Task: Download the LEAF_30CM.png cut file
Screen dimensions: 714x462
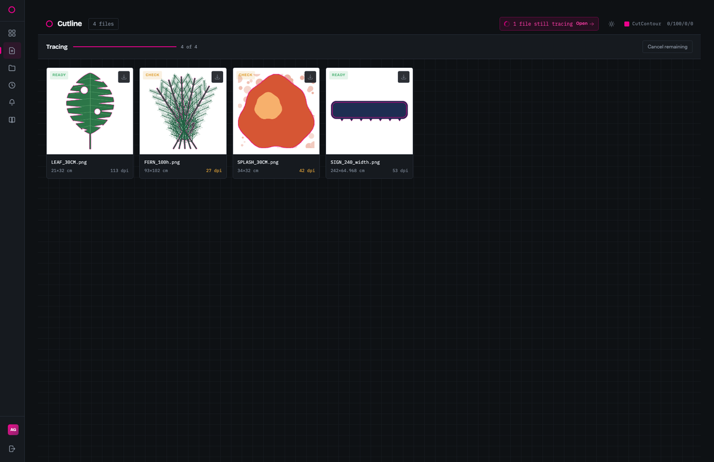Action: 124,77
